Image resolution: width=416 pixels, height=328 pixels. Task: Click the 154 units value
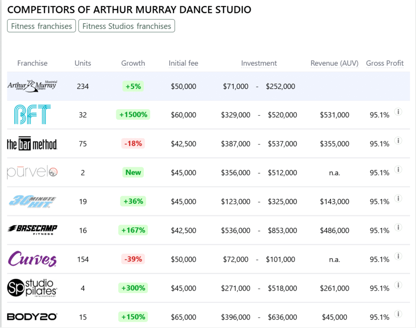(83, 259)
